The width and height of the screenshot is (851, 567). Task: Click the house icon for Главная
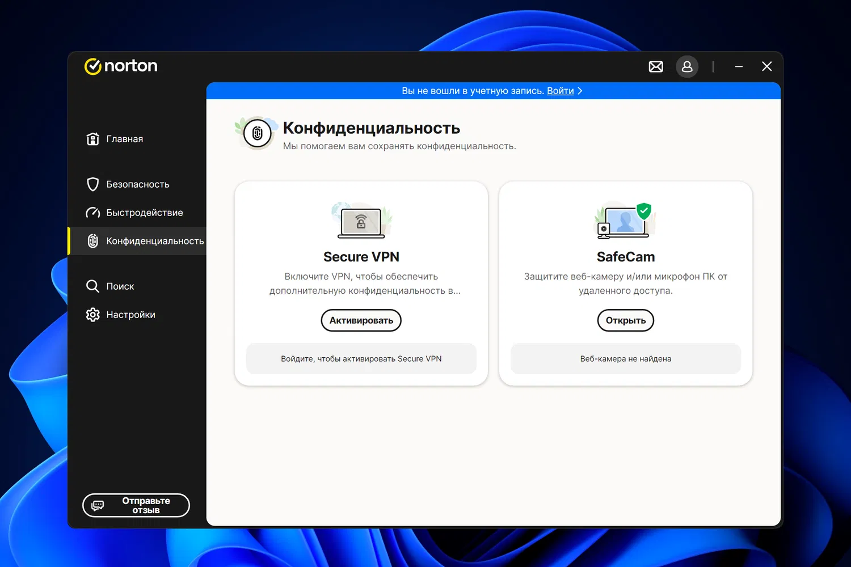[93, 139]
